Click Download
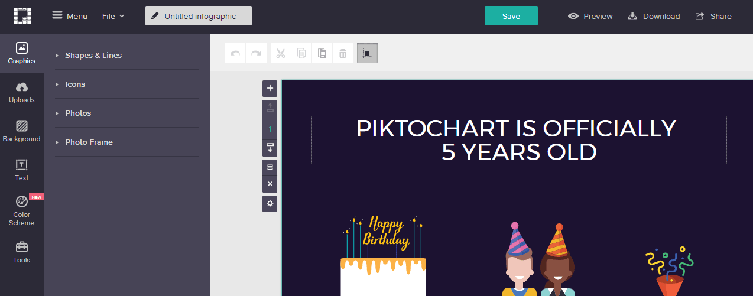The width and height of the screenshot is (753, 296). [654, 16]
